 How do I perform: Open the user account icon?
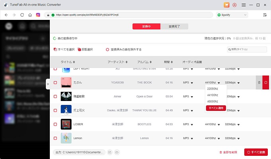click(234, 5)
